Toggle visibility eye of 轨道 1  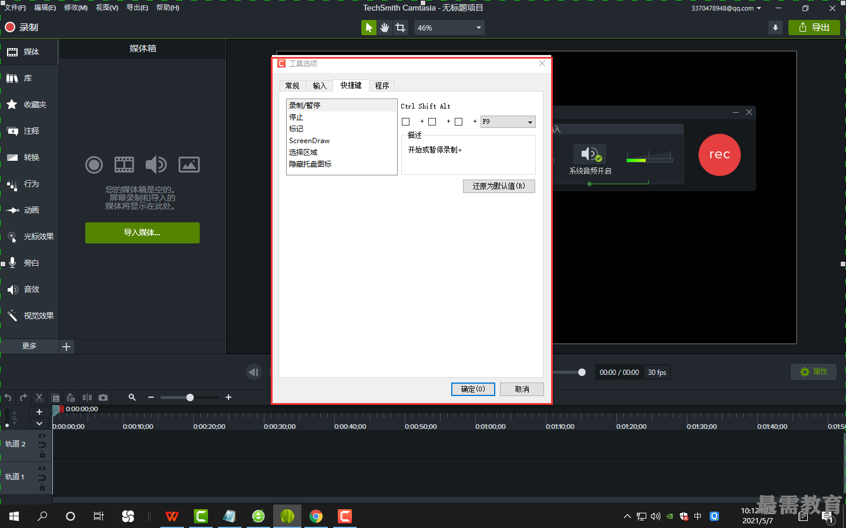[x=42, y=469]
